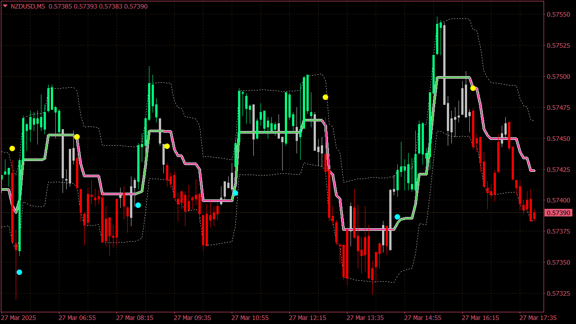The width and height of the screenshot is (576, 324).
Task: Click the 0.57550 price axis label
Action: [x=558, y=15]
